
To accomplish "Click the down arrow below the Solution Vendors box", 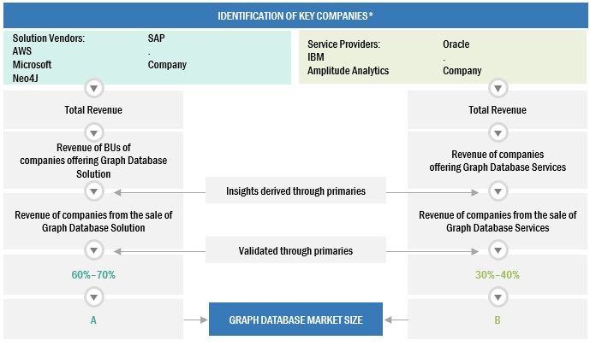I will click(x=93, y=88).
